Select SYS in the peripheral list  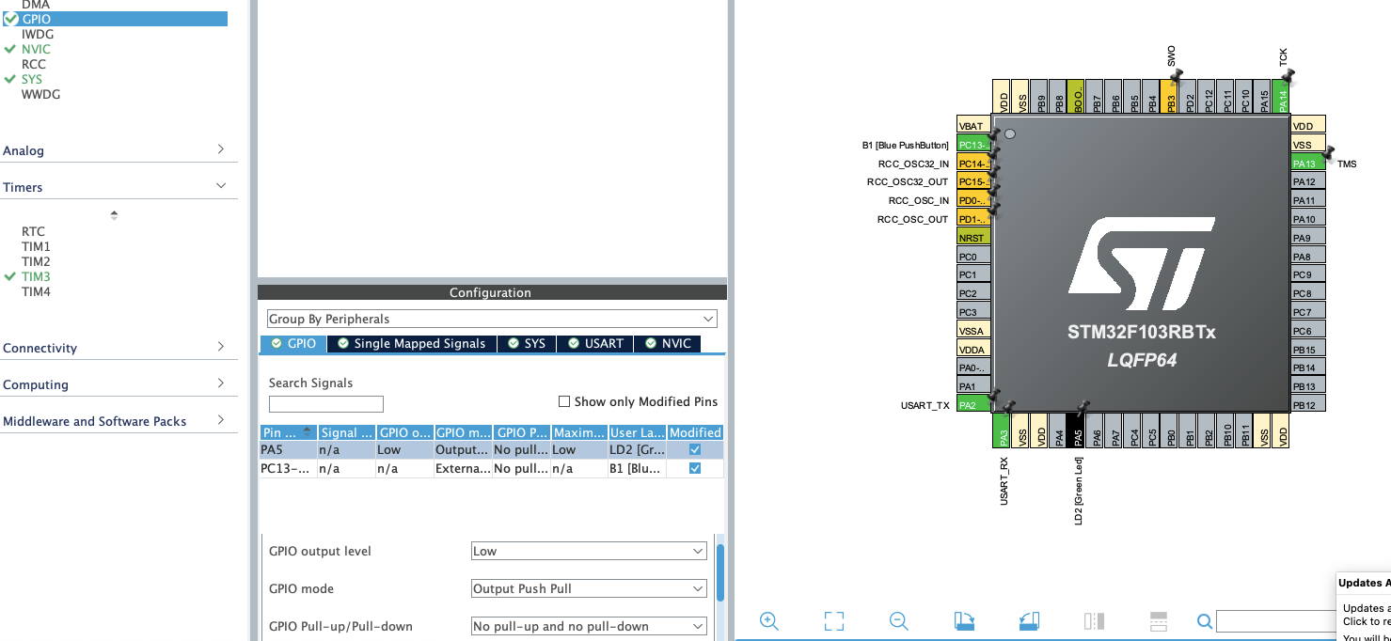click(32, 79)
